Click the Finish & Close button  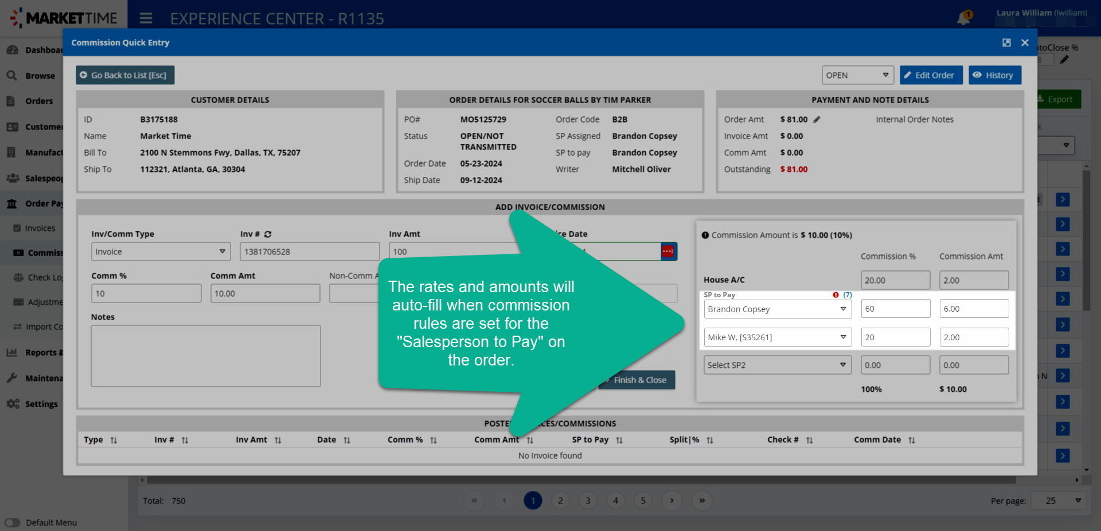click(x=640, y=380)
